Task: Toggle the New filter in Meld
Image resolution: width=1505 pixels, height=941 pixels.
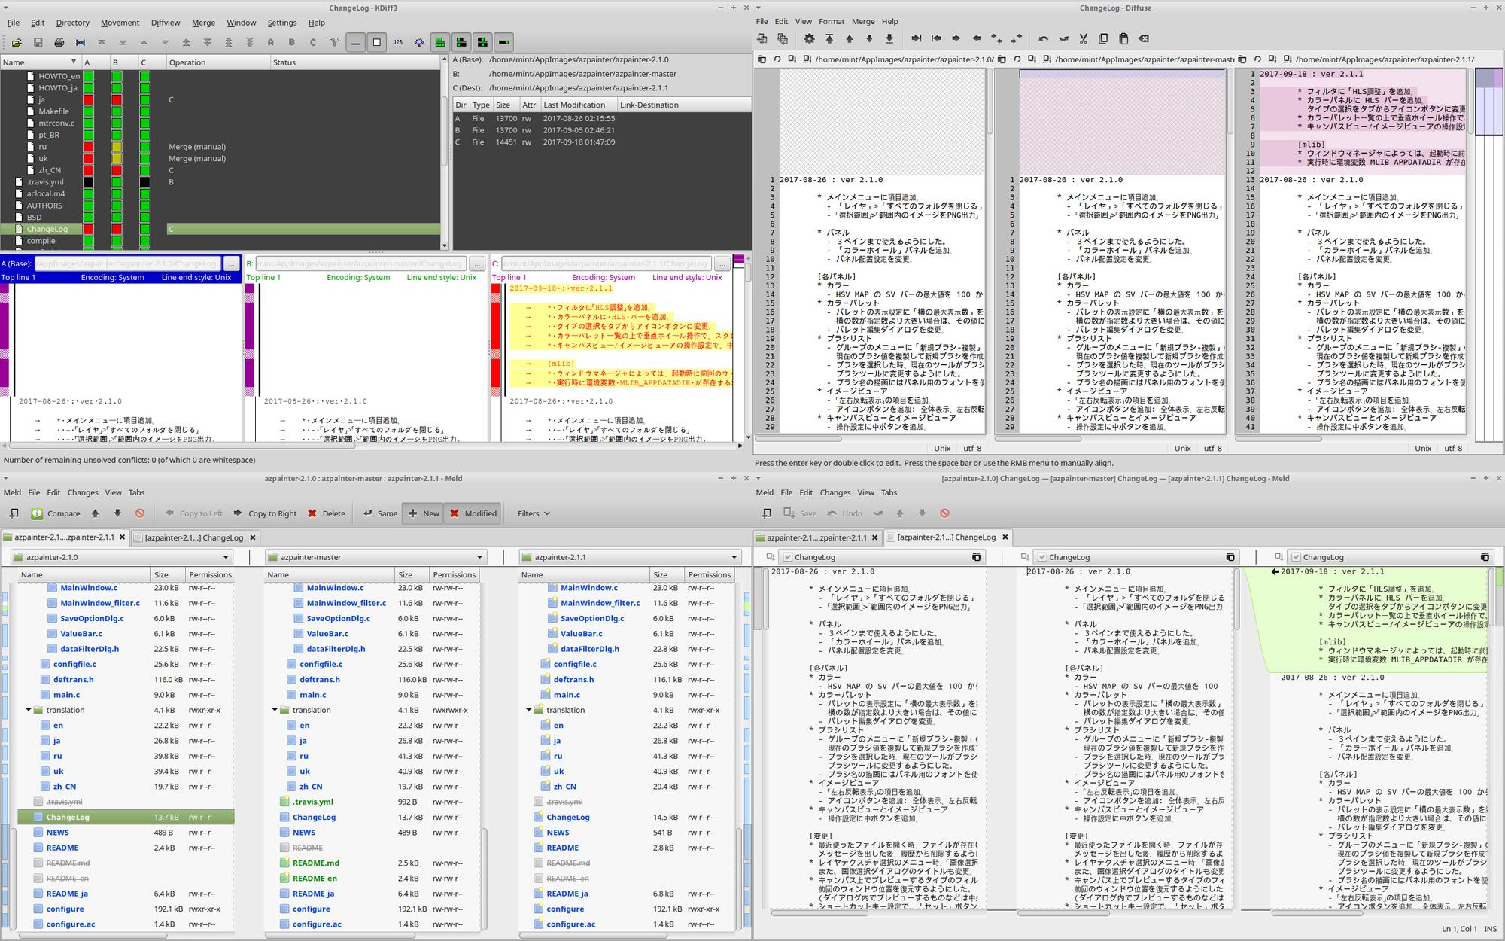Action: [423, 513]
